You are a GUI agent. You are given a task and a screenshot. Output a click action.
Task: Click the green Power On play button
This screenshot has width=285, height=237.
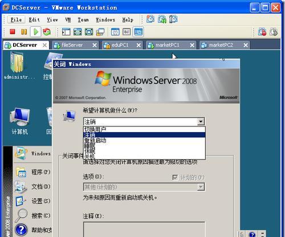[36, 32]
